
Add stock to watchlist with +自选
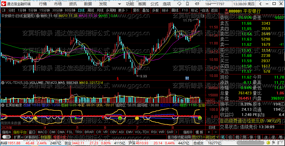[205, 10]
